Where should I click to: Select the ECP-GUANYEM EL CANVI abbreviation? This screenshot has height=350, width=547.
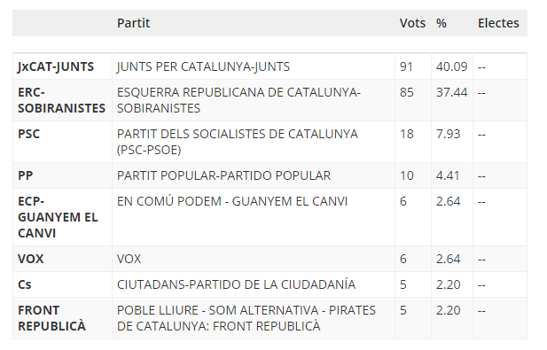[x=58, y=217]
